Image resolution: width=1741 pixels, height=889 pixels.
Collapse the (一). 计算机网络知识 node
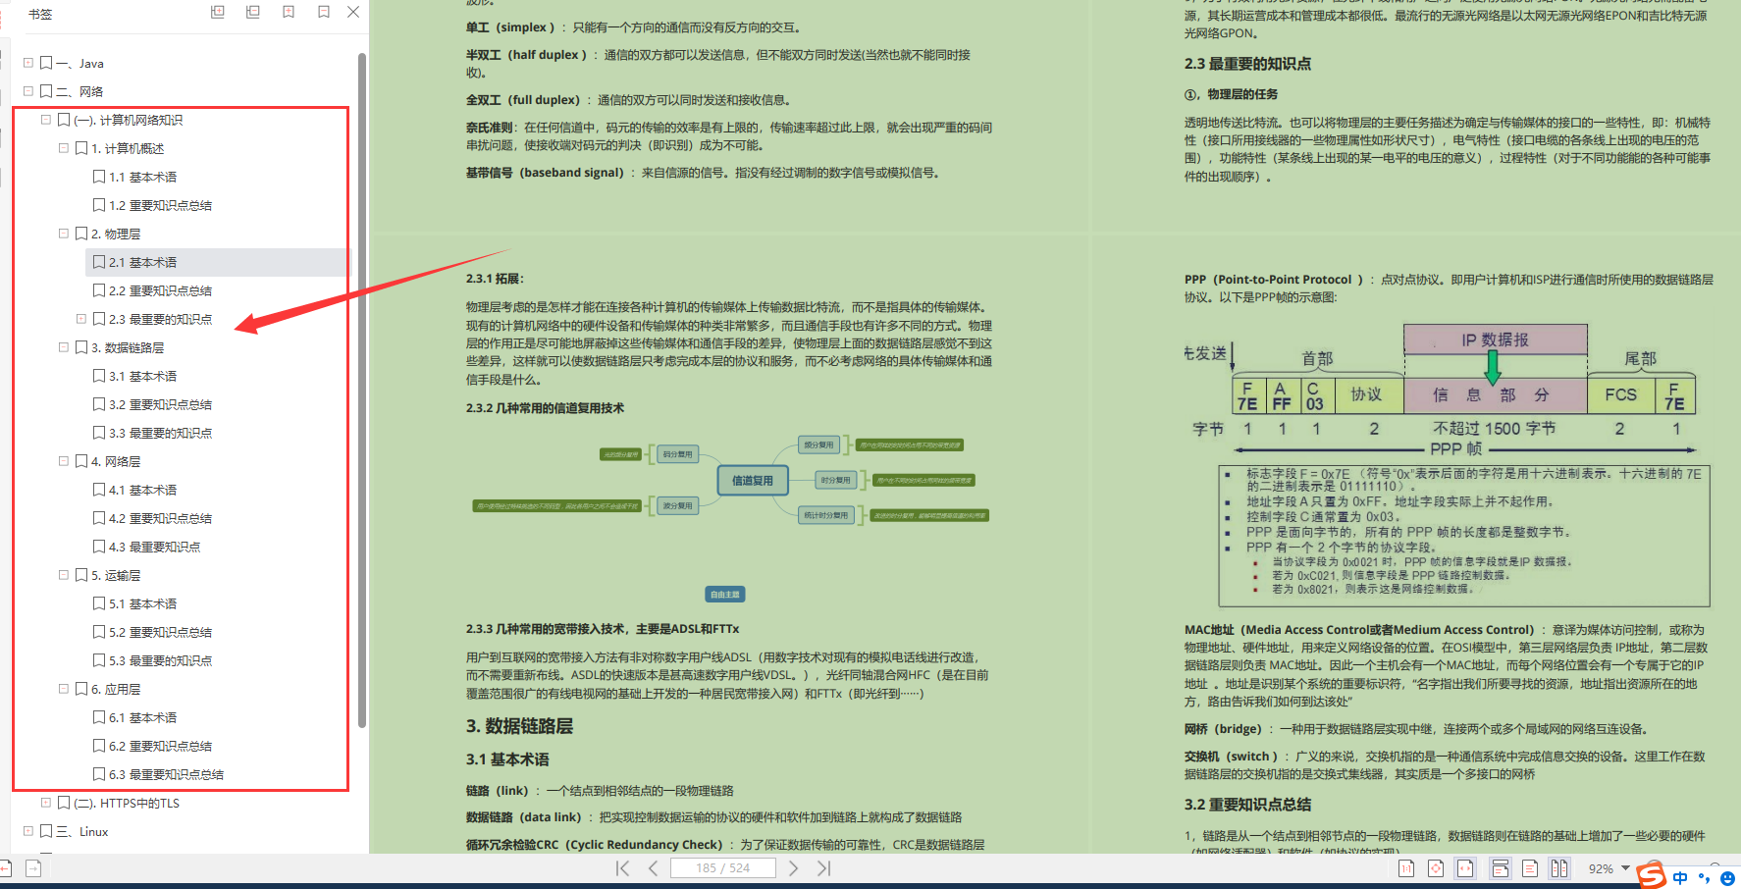46,120
